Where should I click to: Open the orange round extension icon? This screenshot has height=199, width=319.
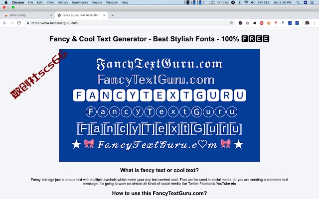point(269,23)
